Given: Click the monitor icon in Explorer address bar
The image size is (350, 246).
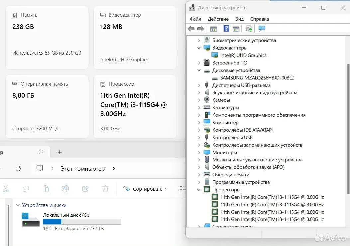Looking at the screenshot, I should point(40,168).
